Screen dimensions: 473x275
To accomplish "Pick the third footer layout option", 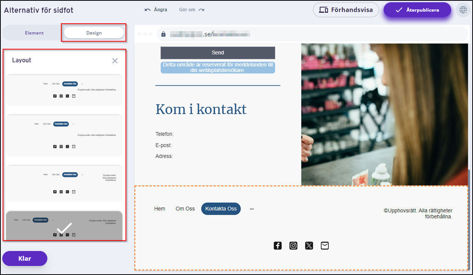I will click(64, 183).
